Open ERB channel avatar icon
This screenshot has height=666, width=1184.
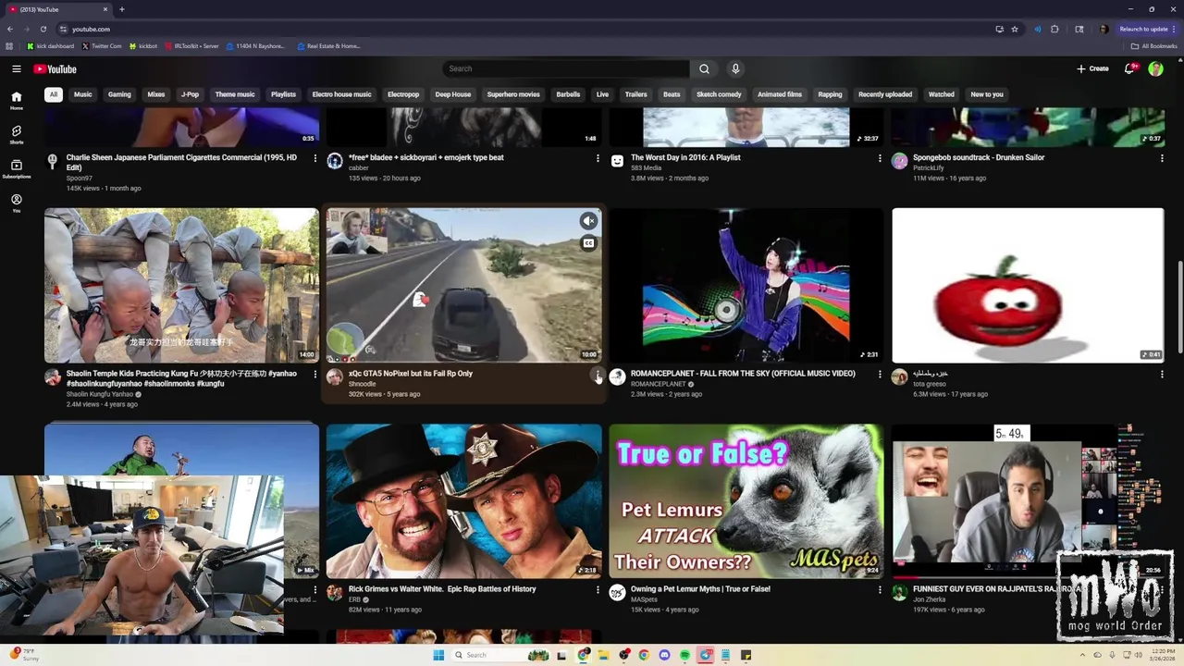tap(335, 593)
